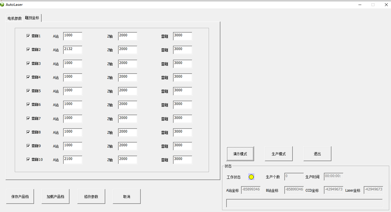Click the 修改参数 button

tap(91, 197)
